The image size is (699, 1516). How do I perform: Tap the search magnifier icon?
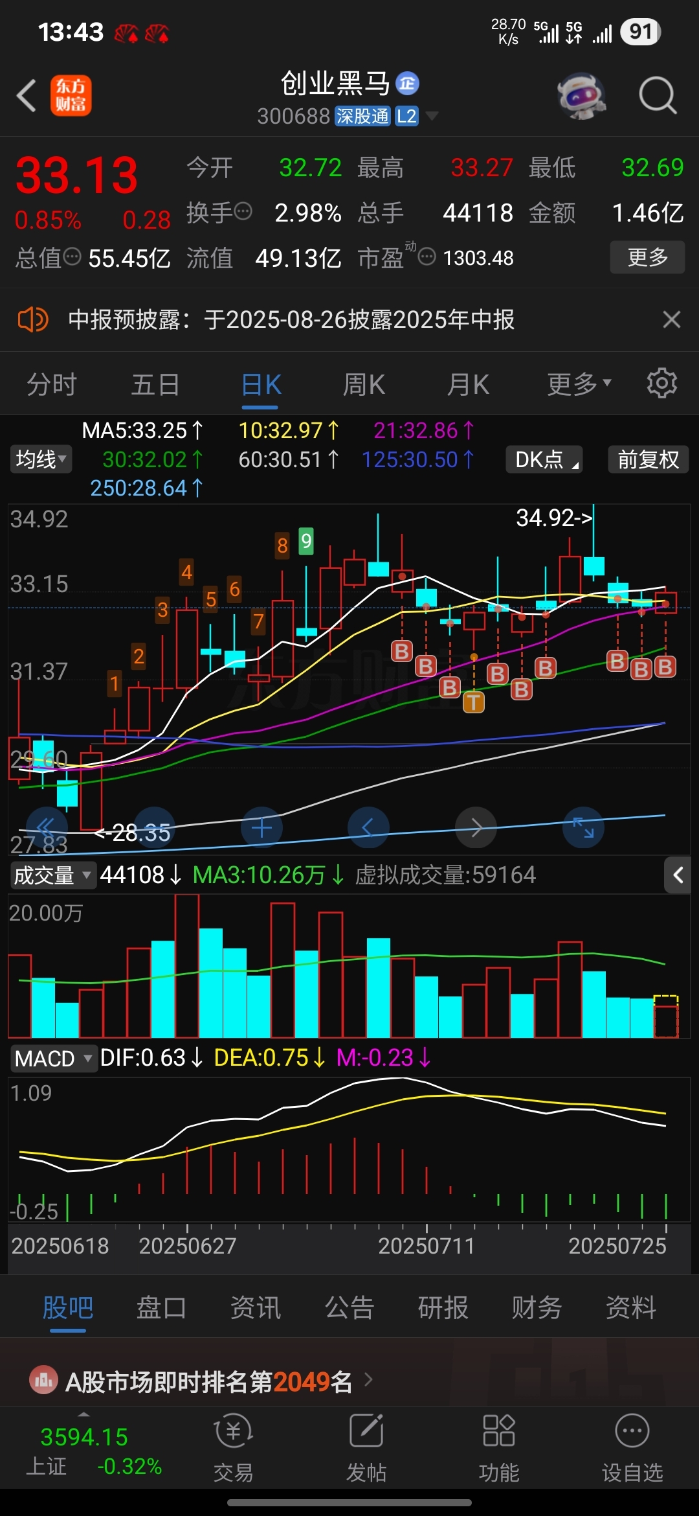click(658, 96)
